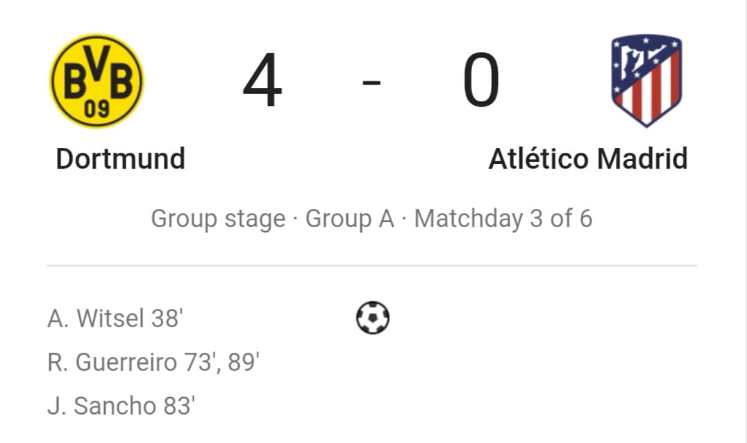Click the horizontal divider line
The width and height of the screenshot is (747, 443).
(x=371, y=265)
